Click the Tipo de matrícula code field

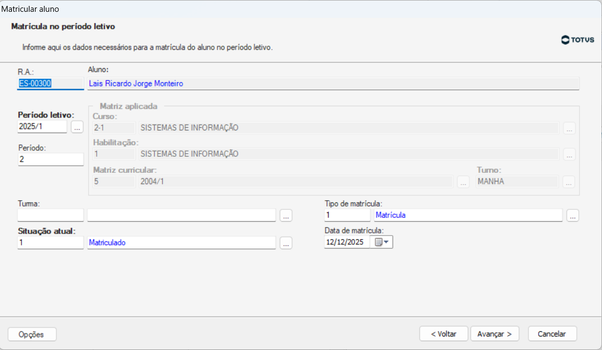(347, 215)
